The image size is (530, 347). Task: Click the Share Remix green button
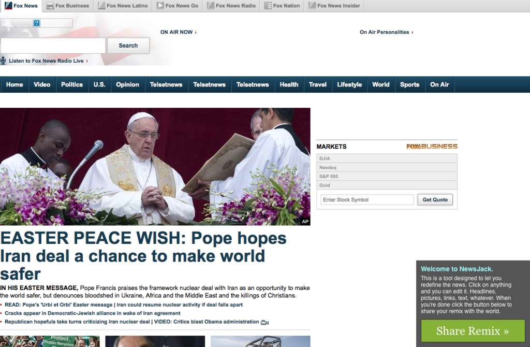click(x=472, y=331)
